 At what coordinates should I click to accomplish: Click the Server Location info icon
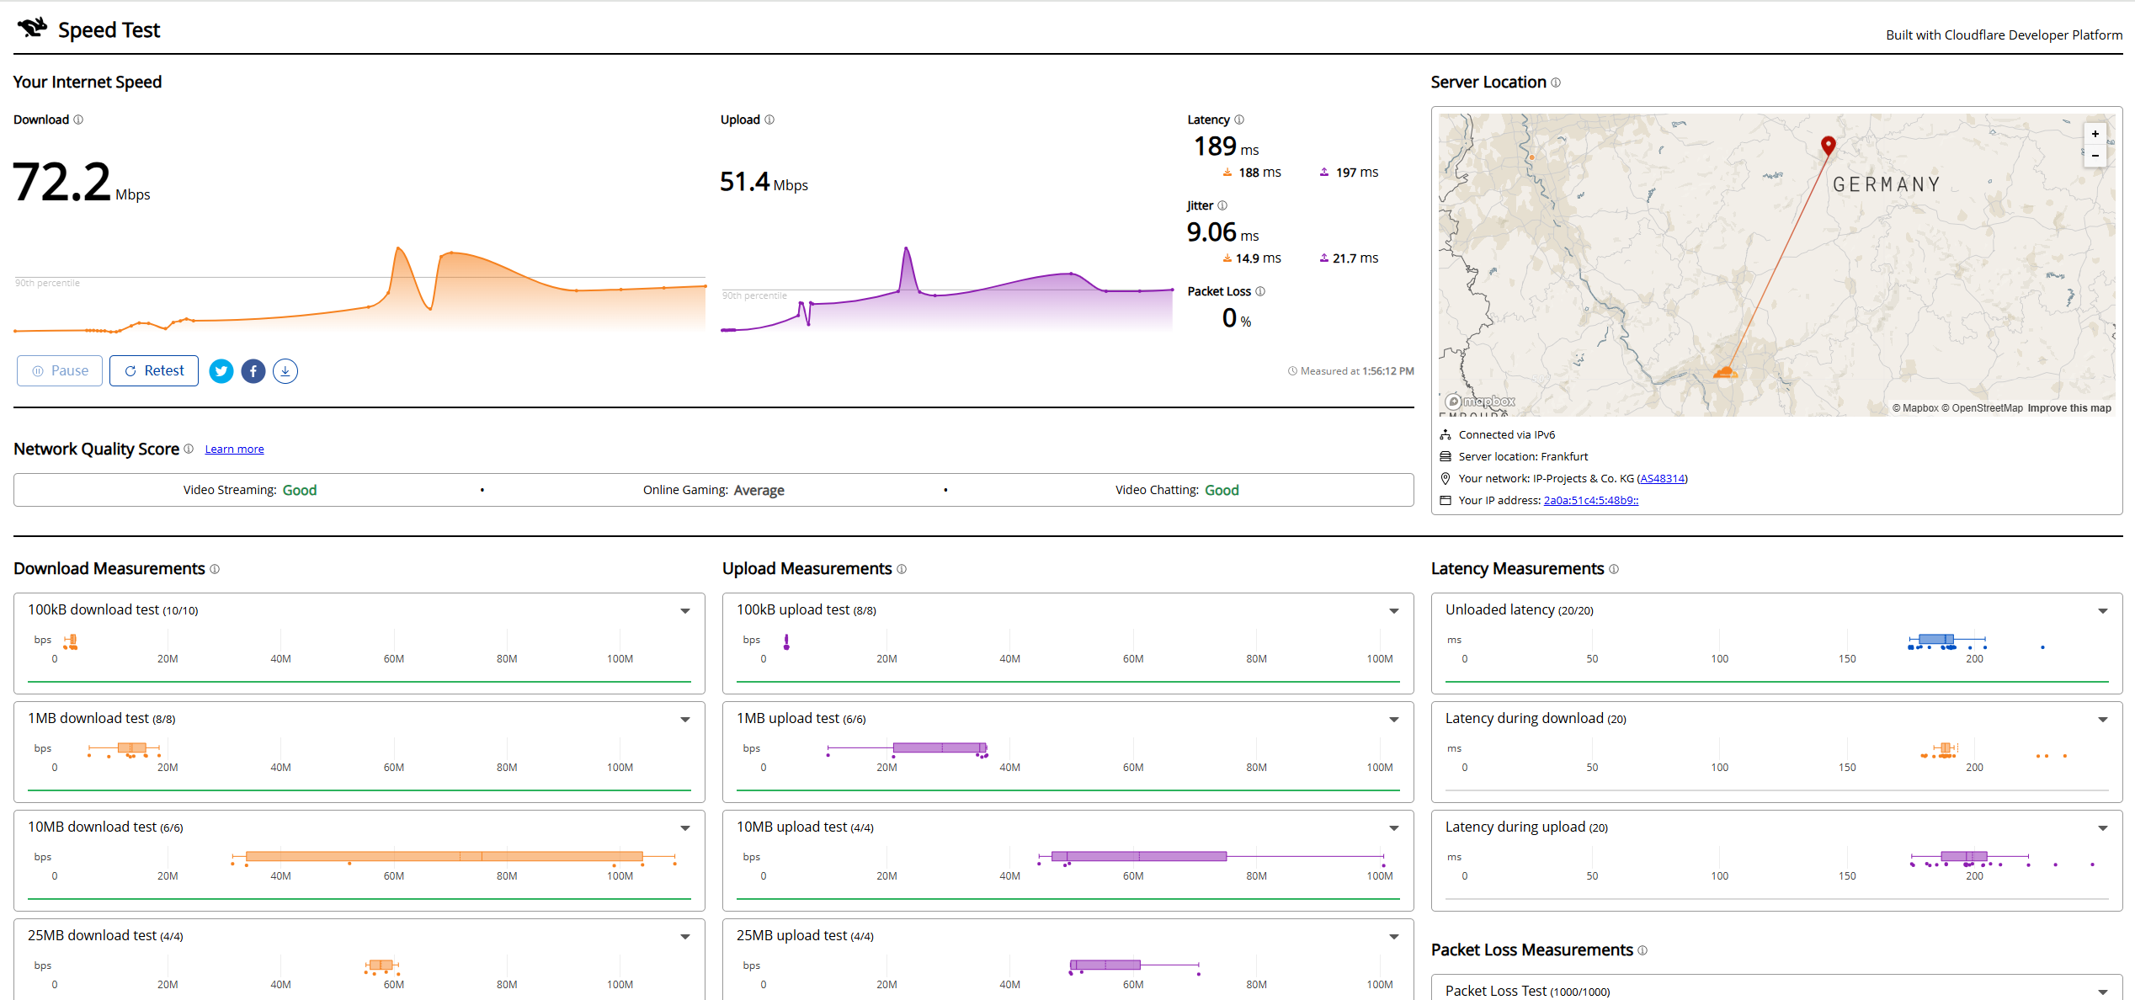point(1556,82)
